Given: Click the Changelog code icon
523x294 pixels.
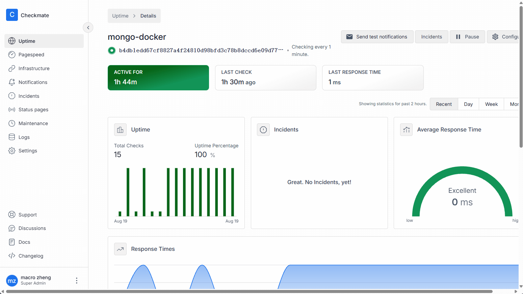Looking at the screenshot, I should pyautogui.click(x=12, y=256).
